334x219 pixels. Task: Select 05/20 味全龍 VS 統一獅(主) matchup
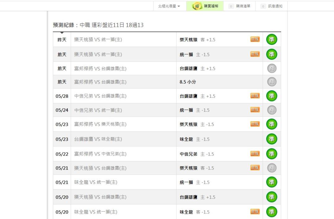pos(96,212)
